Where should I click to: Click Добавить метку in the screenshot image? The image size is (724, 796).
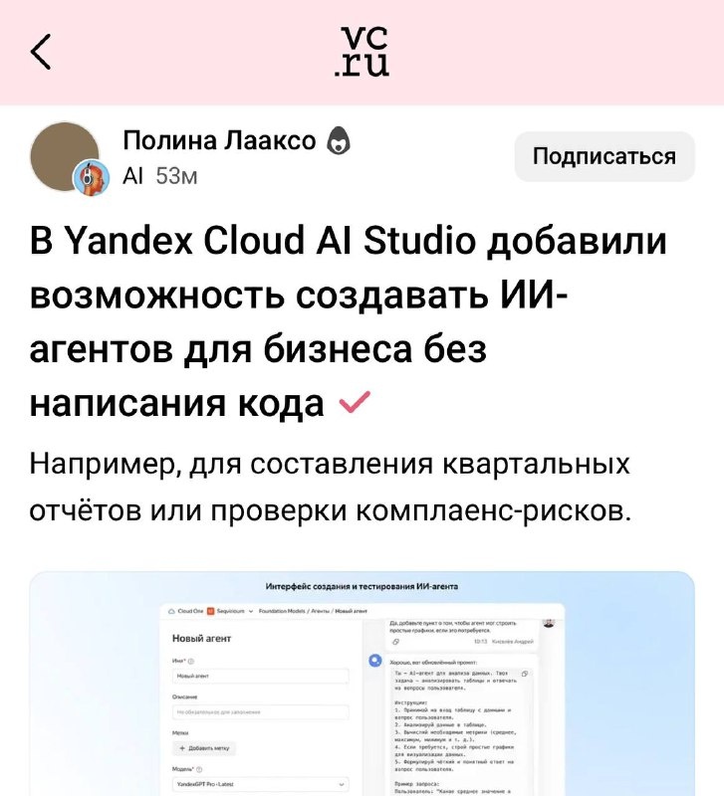pos(204,748)
